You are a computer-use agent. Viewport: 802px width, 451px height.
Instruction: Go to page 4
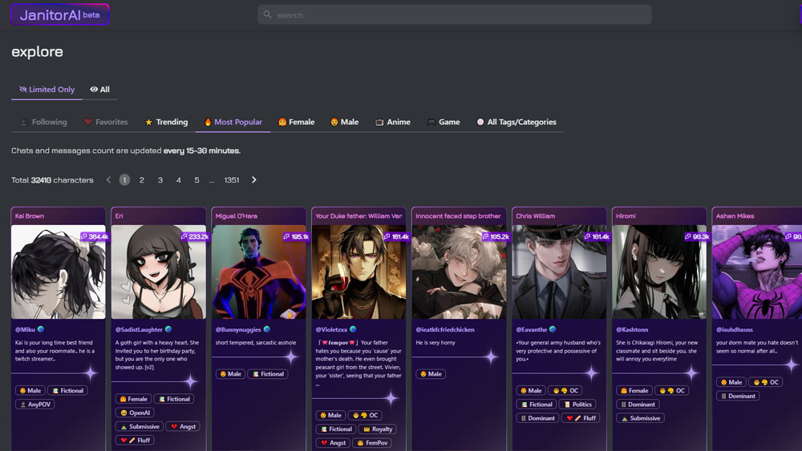click(x=179, y=179)
